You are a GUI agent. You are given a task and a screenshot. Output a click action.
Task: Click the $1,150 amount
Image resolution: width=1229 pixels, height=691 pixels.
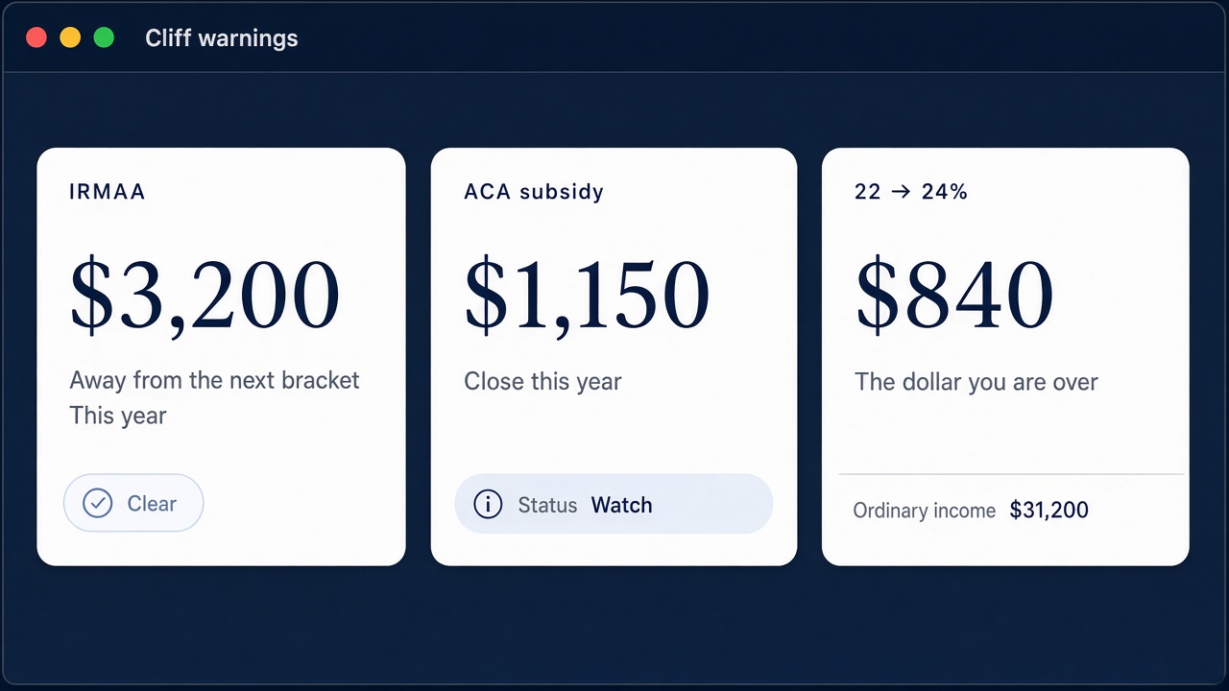pyautogui.click(x=587, y=294)
